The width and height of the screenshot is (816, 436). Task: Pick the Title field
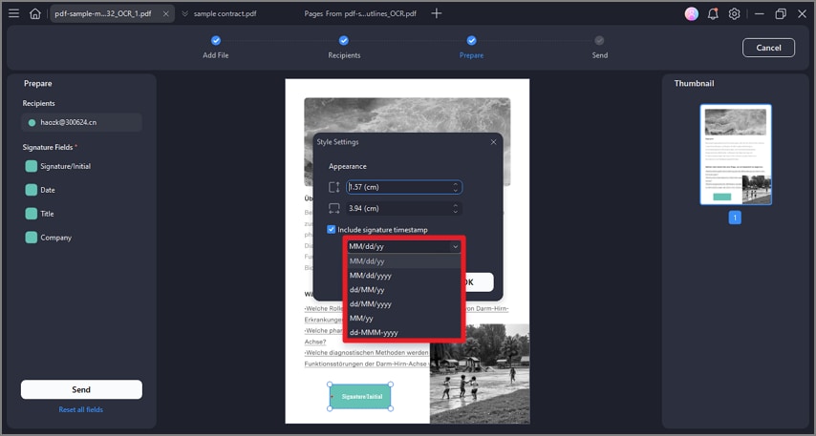[39, 214]
